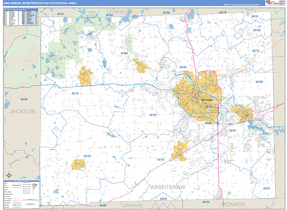Viewport: 287px width, 210px height.
Task: Select ZIP code 48191 label
Action: (x=266, y=188)
